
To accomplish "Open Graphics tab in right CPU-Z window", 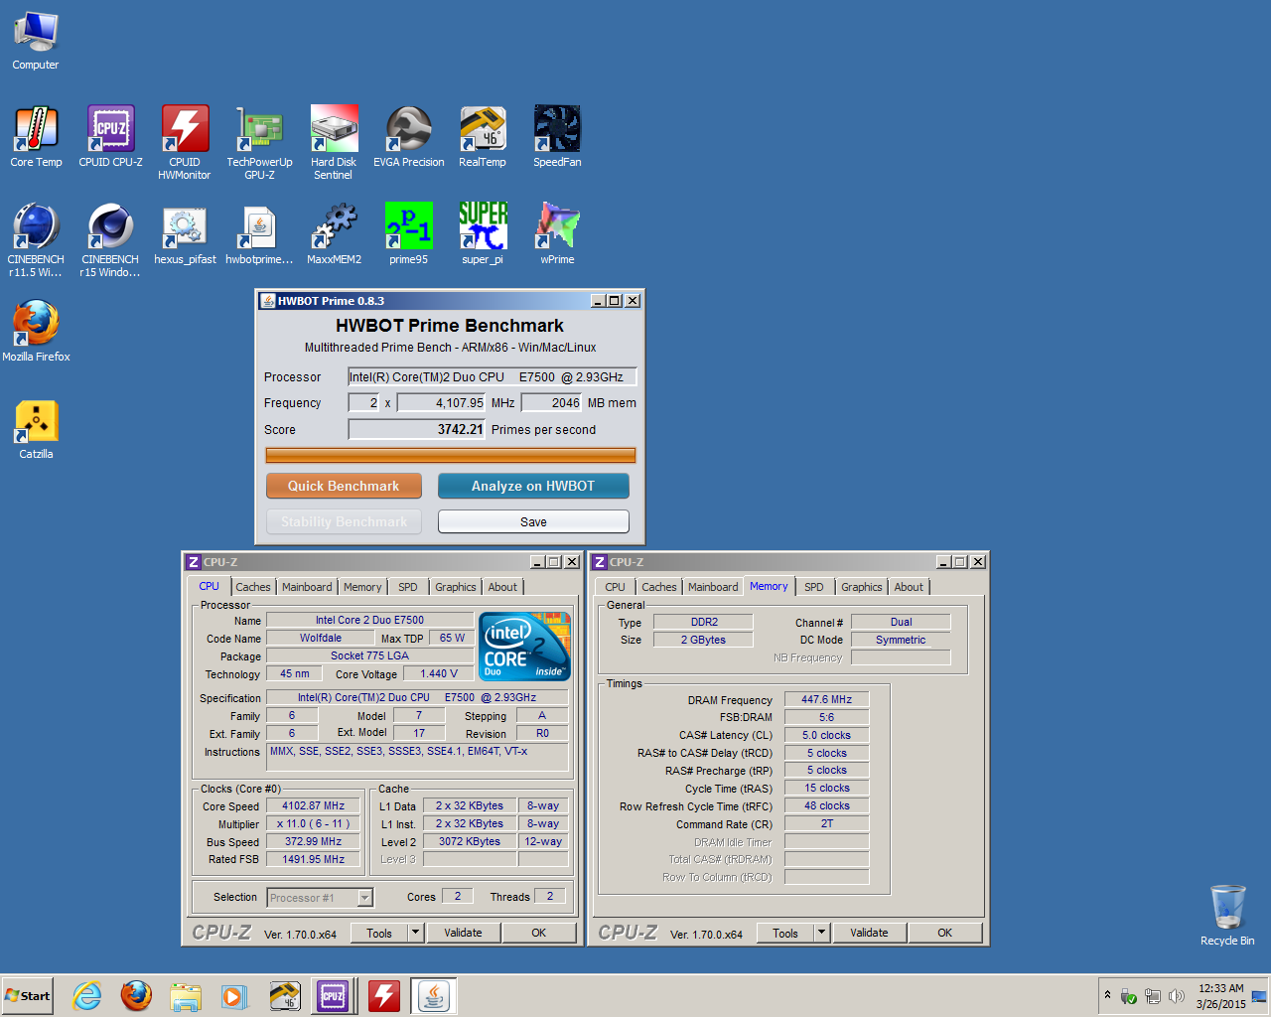I will point(862,587).
